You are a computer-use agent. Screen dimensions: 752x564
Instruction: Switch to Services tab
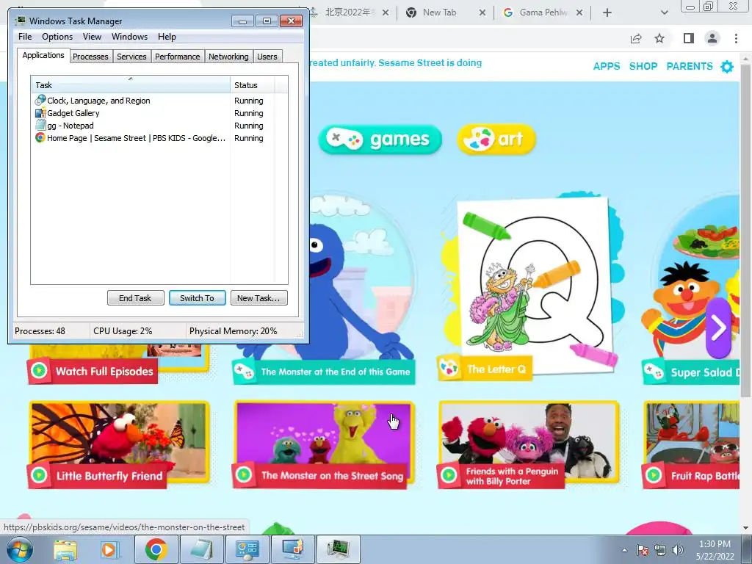pos(131,57)
